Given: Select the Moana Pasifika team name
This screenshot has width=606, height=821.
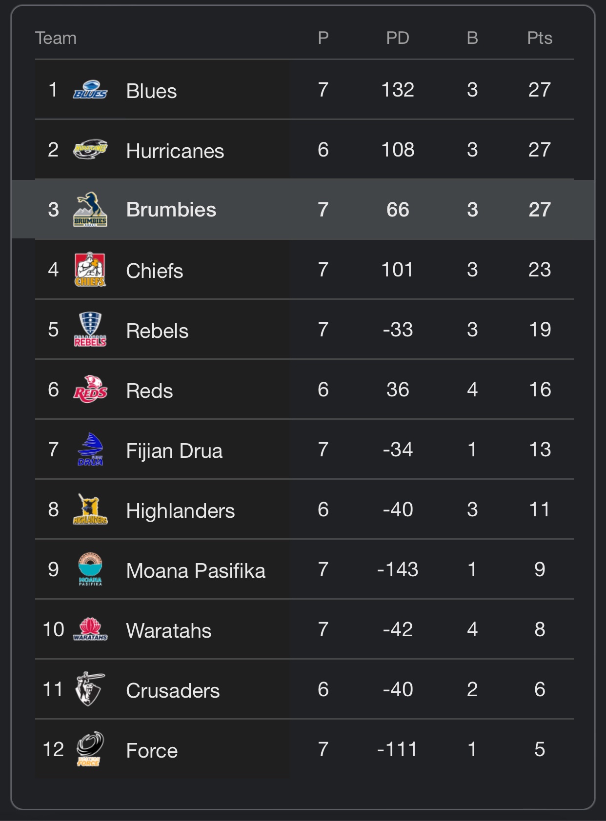Looking at the screenshot, I should click(x=195, y=571).
